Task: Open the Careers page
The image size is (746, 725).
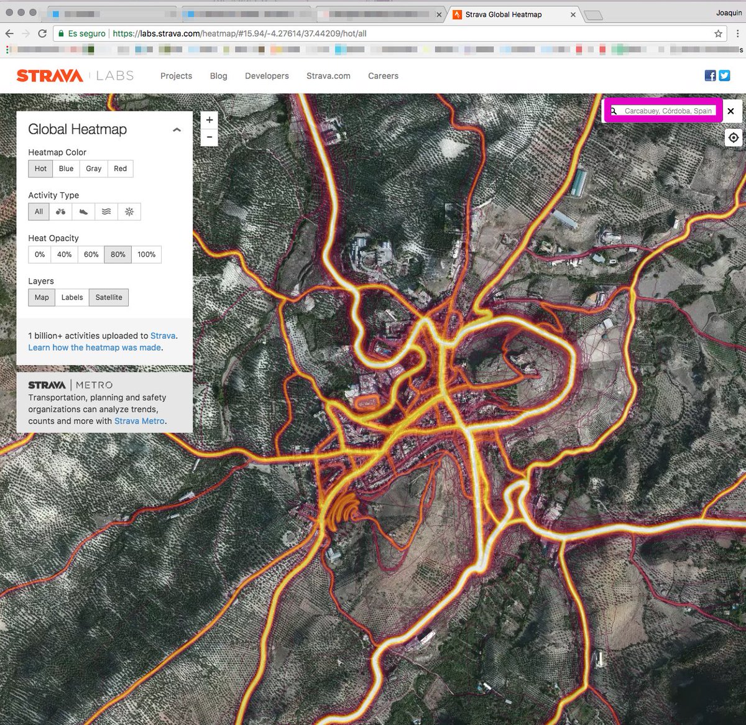Action: (x=383, y=76)
